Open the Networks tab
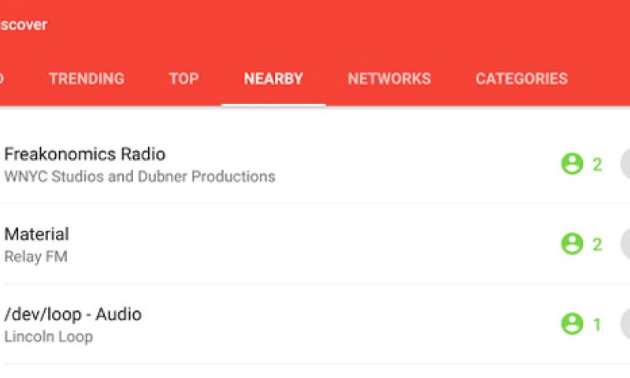The image size is (630, 378). (389, 79)
